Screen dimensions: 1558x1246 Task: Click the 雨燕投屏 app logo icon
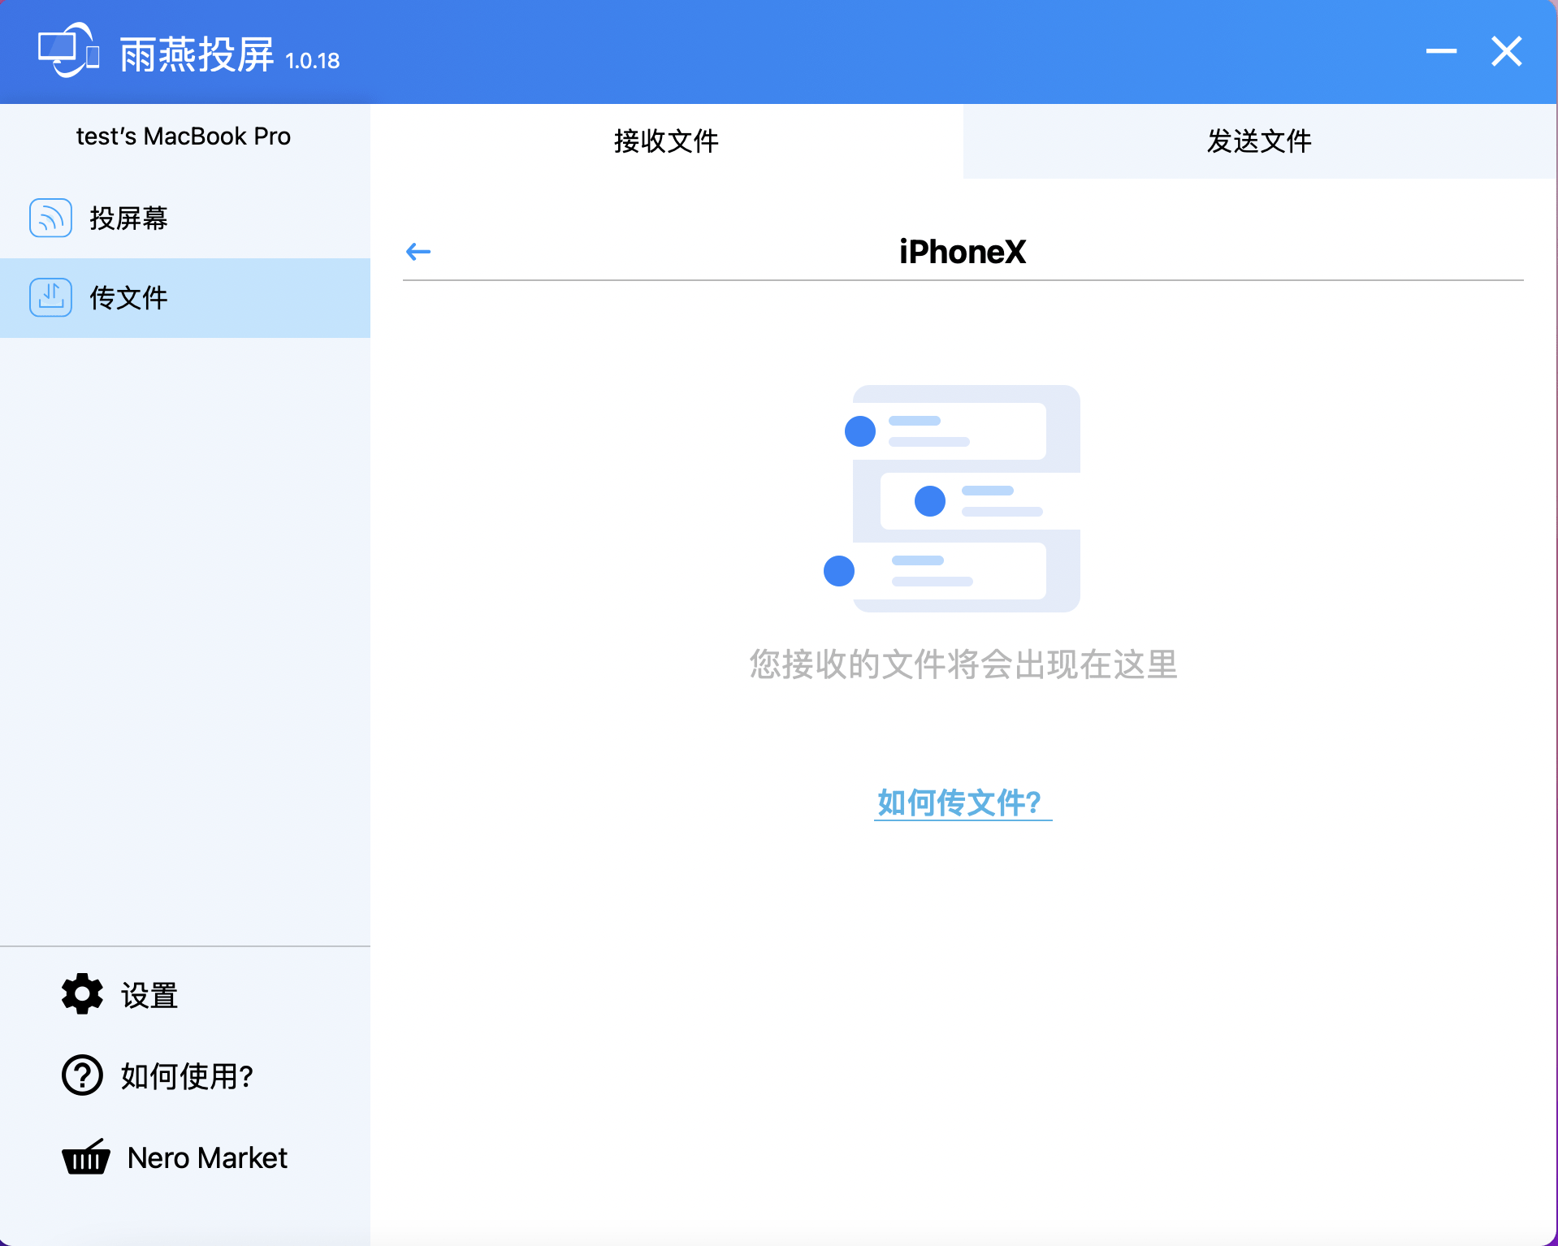68,50
